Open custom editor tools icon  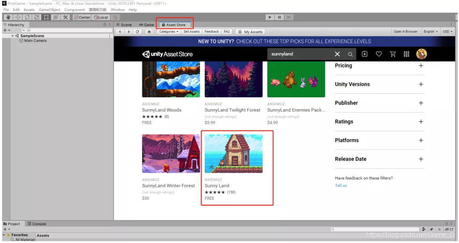click(65, 17)
